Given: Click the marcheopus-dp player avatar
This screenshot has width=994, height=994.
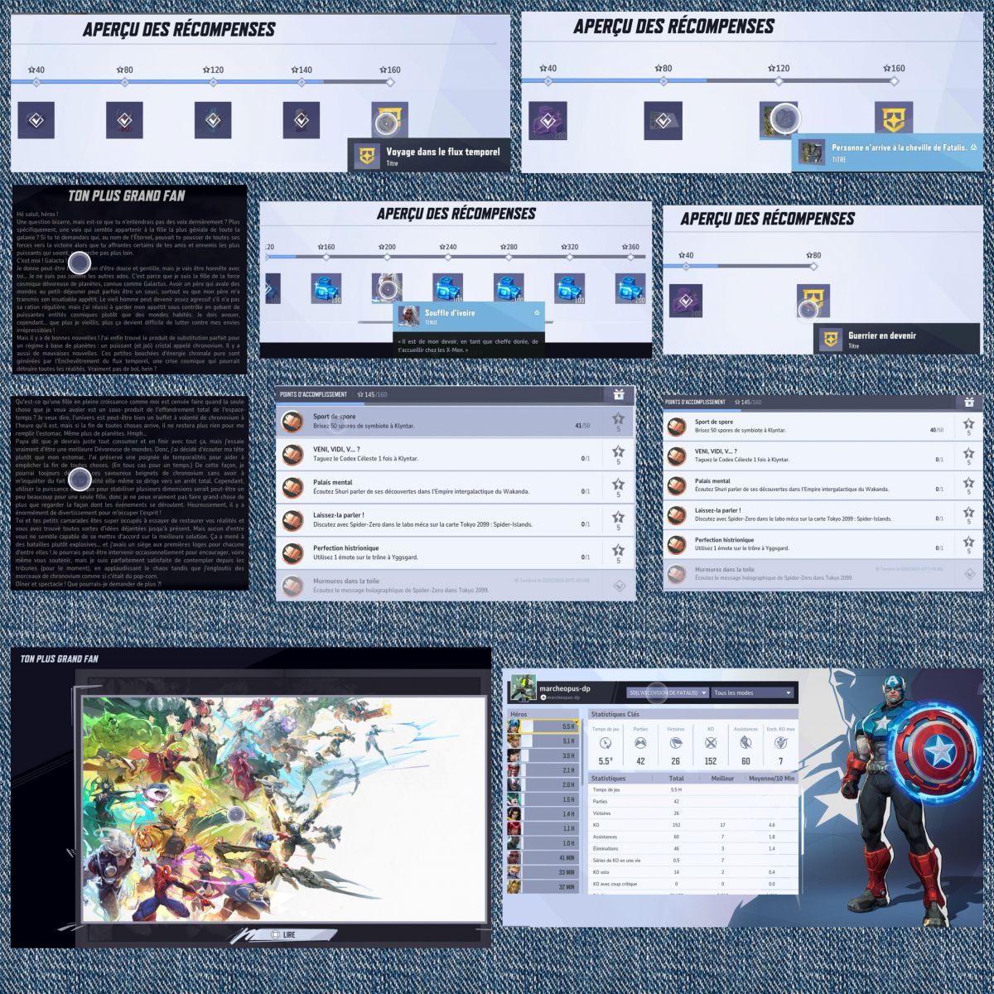Looking at the screenshot, I should tap(522, 689).
